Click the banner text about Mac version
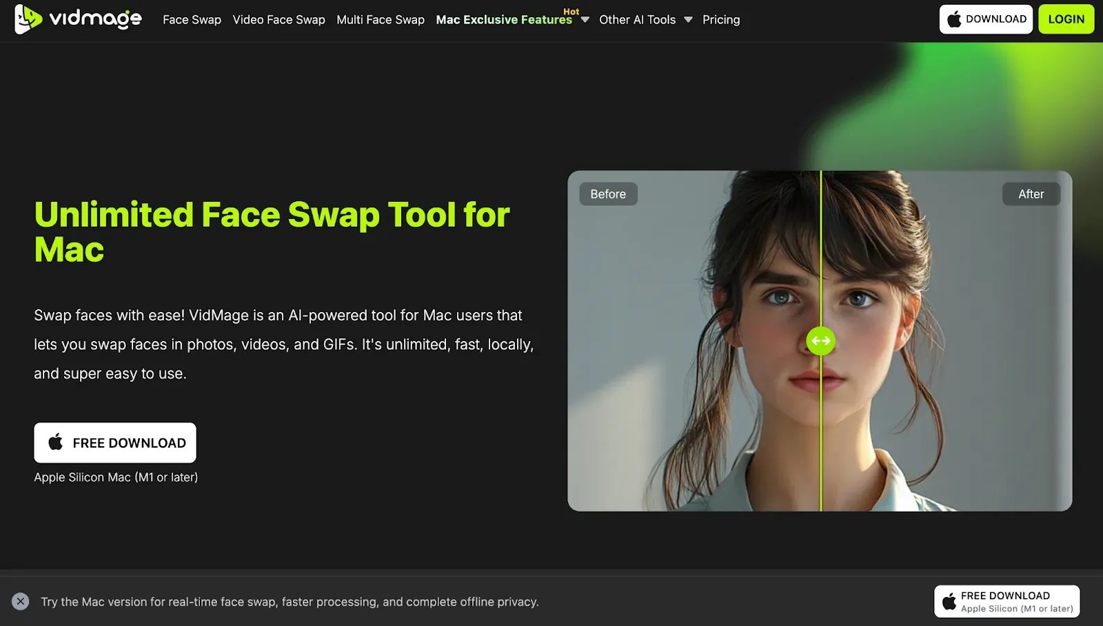Viewport: 1103px width, 626px height. [x=290, y=602]
